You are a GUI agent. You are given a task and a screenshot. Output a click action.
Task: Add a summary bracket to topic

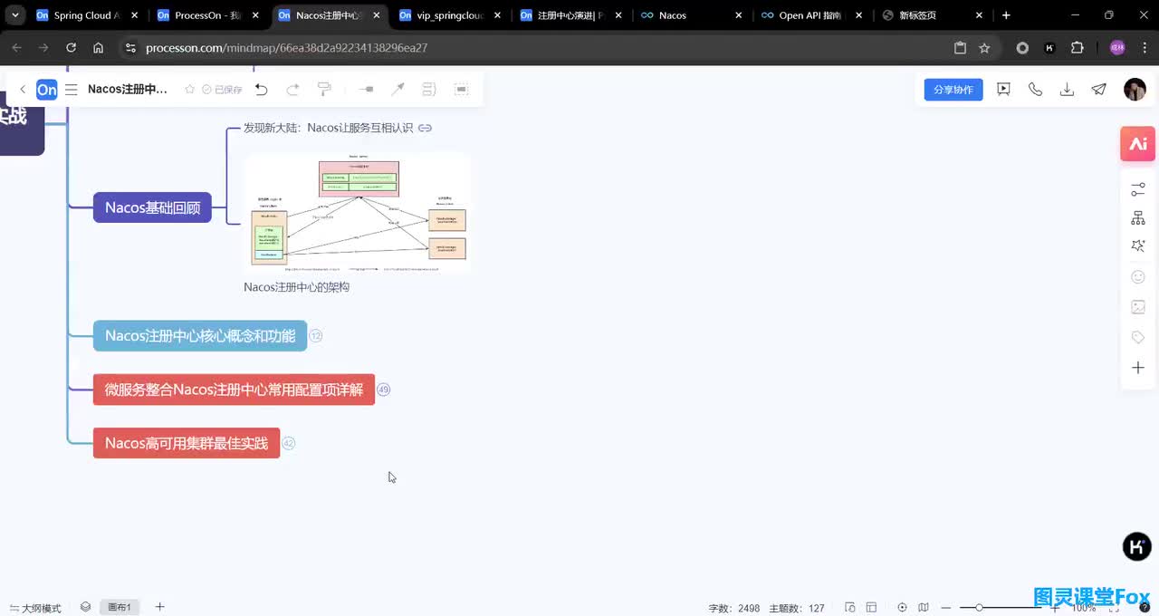[x=429, y=90]
